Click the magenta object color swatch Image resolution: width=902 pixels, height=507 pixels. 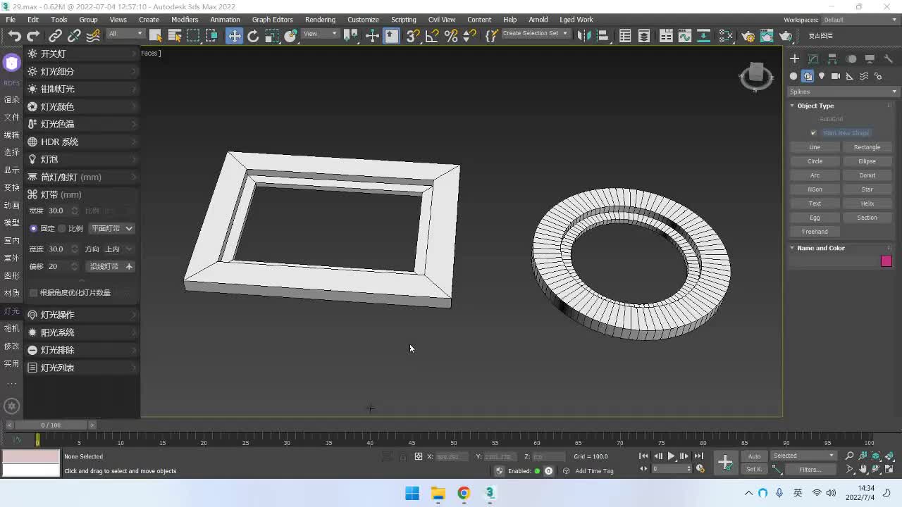(x=886, y=261)
